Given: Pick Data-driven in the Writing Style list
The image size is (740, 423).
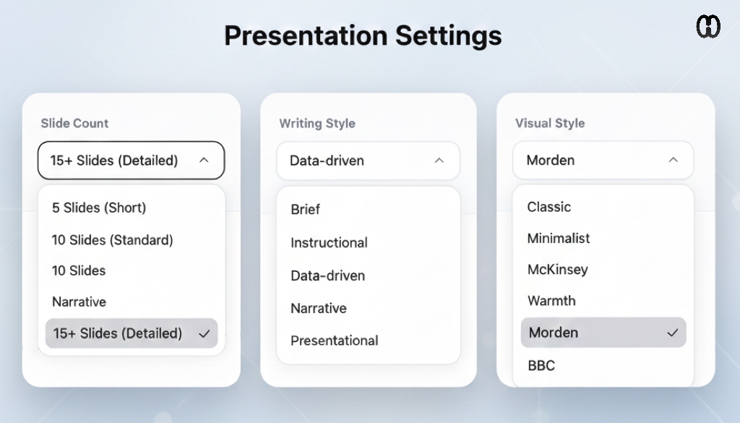Looking at the screenshot, I should (x=327, y=275).
